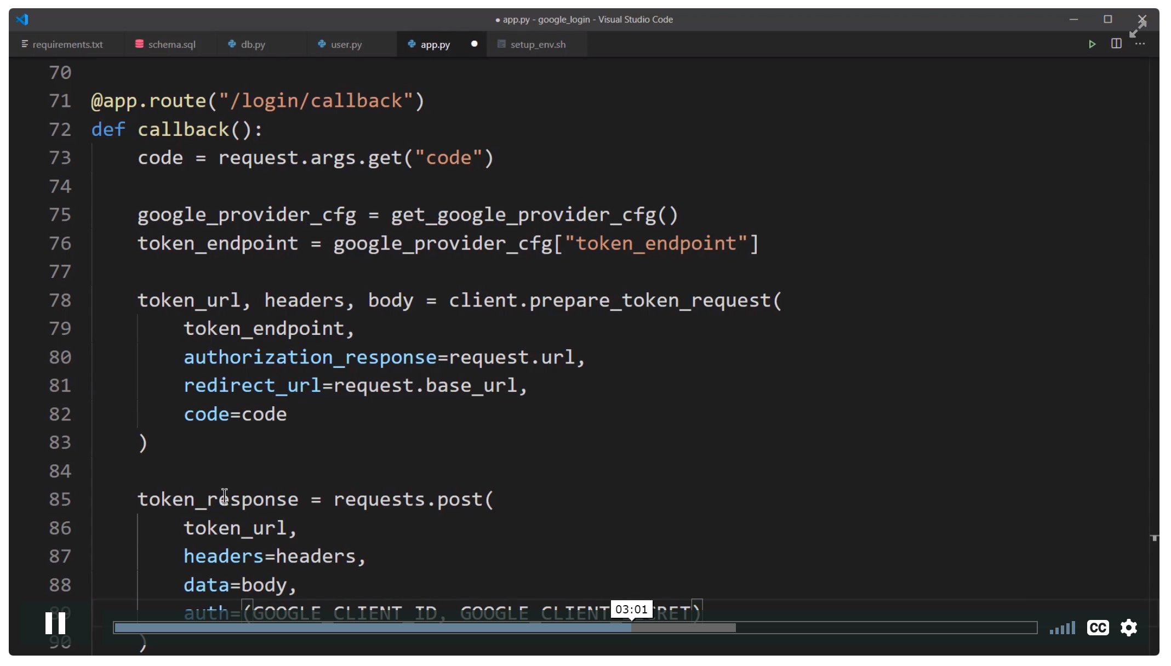Exit fullscreen using the collapse arrows
The height and width of the screenshot is (666, 1171).
click(1137, 29)
